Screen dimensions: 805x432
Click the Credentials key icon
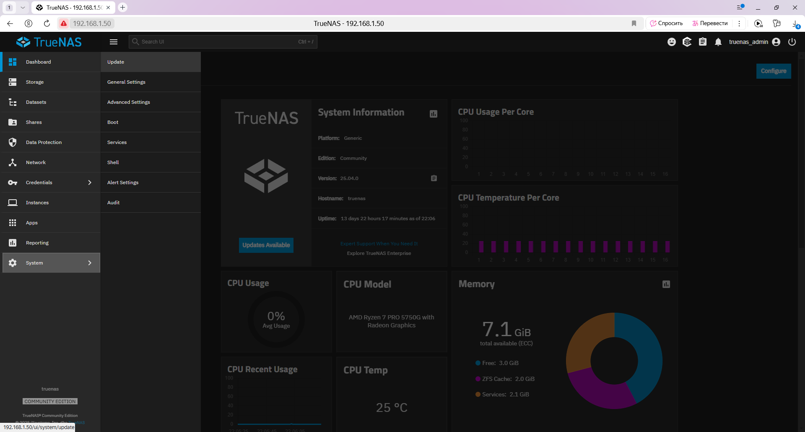click(13, 183)
